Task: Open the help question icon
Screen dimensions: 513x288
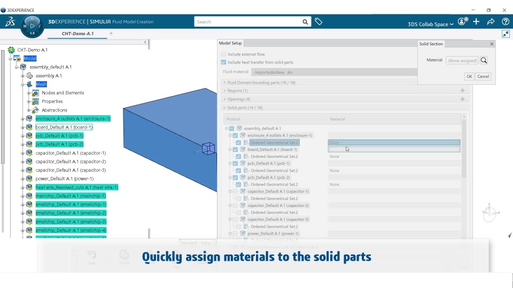Action: [505, 21]
